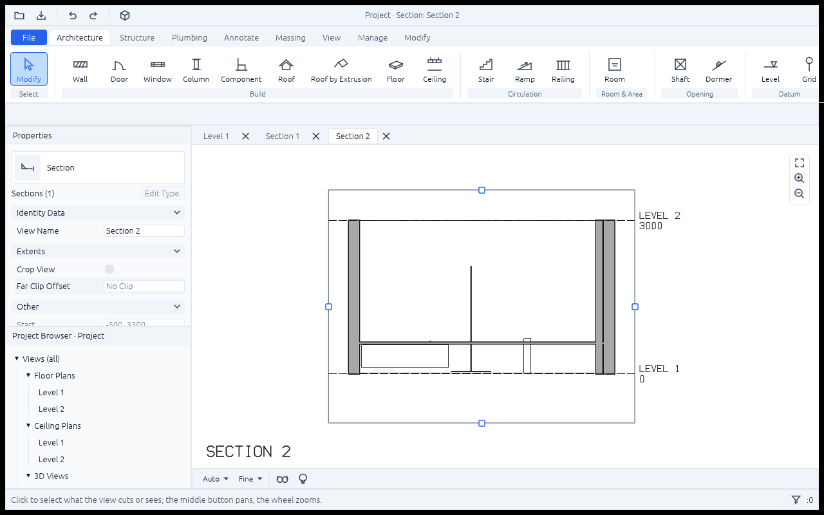The width and height of the screenshot is (824, 515).
Task: Collapse the Extents section
Action: pos(98,251)
